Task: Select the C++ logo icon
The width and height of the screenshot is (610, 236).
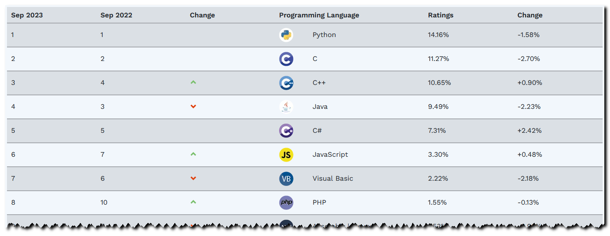Action: (x=286, y=83)
